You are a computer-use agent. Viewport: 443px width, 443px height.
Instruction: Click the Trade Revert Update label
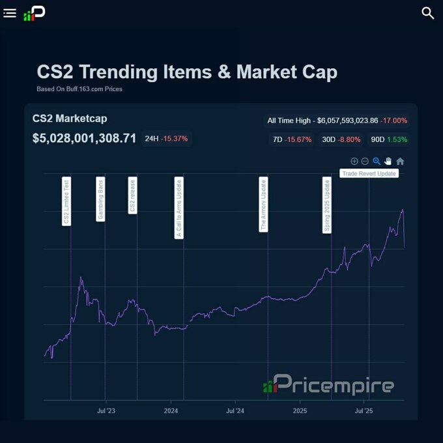coord(369,173)
